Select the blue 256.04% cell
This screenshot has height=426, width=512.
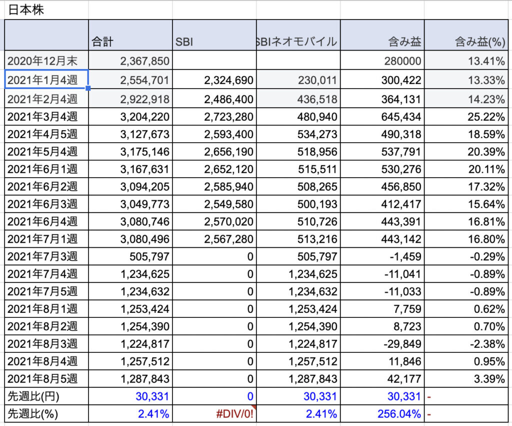tap(382, 414)
